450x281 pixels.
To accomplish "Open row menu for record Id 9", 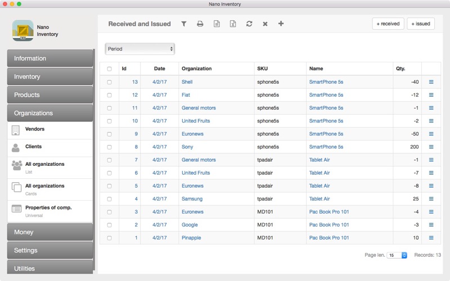I will click(x=431, y=134).
